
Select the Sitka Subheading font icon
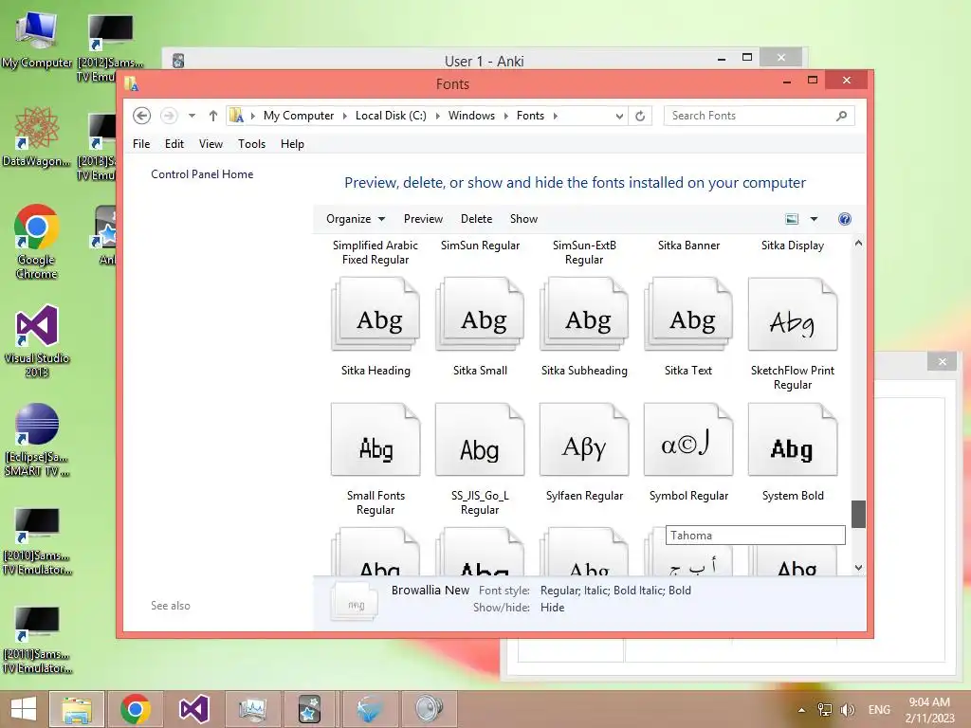(584, 314)
